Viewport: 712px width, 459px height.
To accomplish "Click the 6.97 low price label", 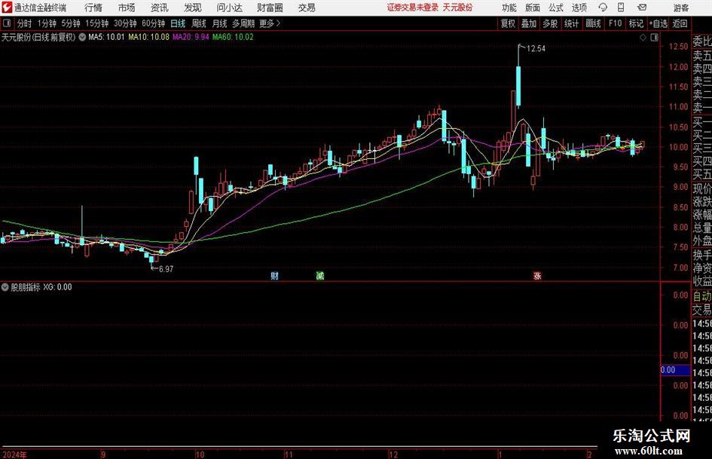I will pyautogui.click(x=166, y=269).
